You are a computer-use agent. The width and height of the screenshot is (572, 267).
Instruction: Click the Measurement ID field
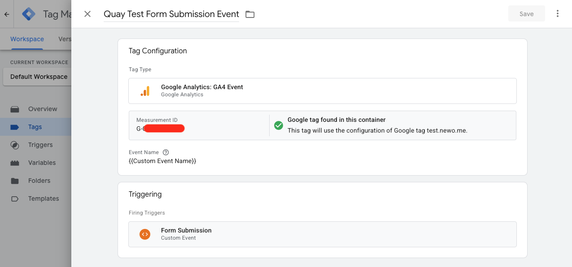pos(199,125)
